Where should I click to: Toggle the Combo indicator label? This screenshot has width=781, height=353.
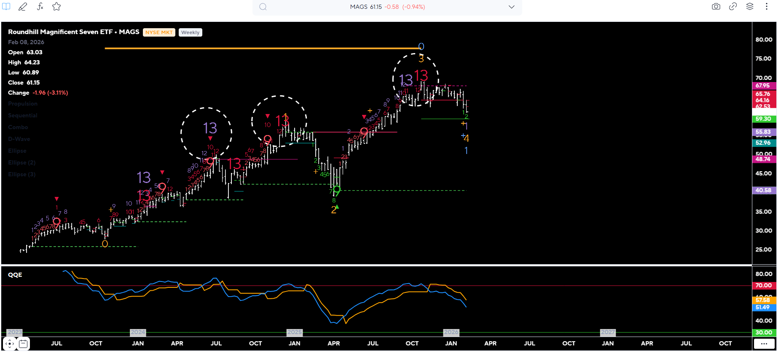pos(18,127)
